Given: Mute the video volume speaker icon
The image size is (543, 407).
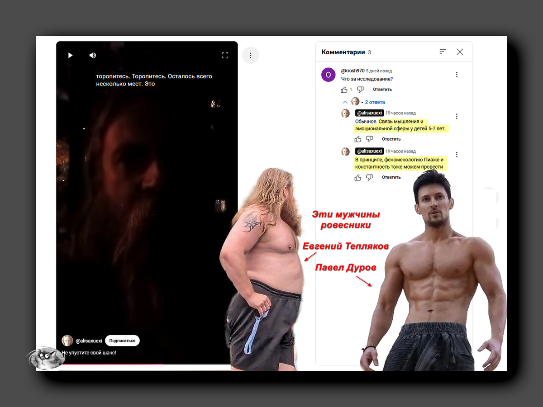Looking at the screenshot, I should click(93, 55).
